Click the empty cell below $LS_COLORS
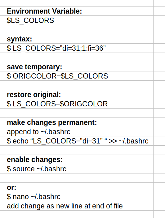This screenshot has height=218, width=165. 80,29
